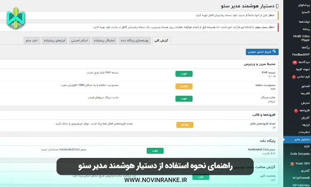The width and height of the screenshot is (311, 187).
Task: Go to نوشته‌ها in the sidebar
Action: pos(304,22)
